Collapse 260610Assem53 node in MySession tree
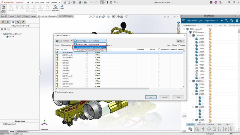 tap(184, 29)
